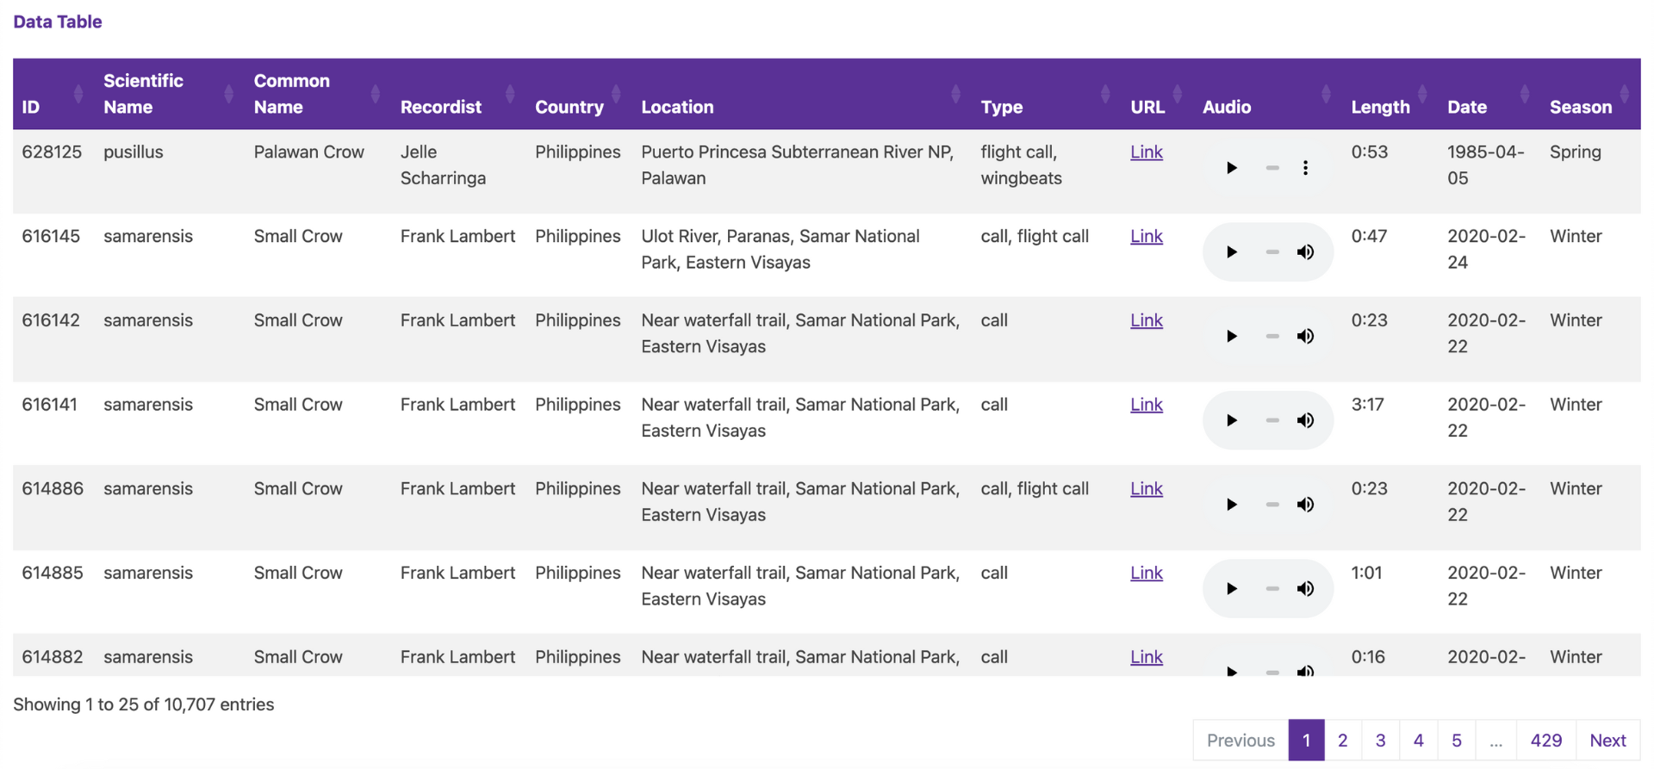The height and width of the screenshot is (775, 1654).
Task: Mute audio for recording 616141
Action: pos(1305,420)
